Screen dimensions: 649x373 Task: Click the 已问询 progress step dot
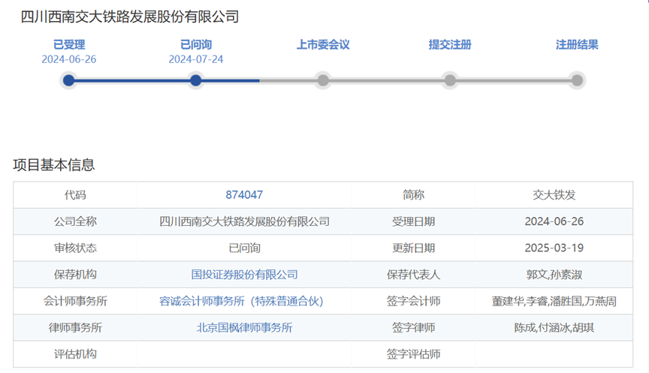click(196, 80)
